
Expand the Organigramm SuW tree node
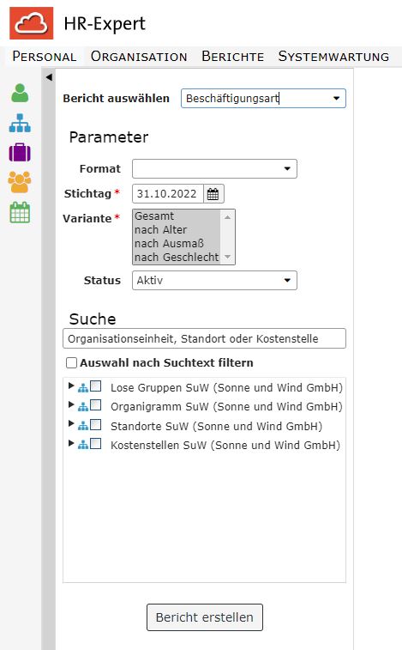point(71,404)
